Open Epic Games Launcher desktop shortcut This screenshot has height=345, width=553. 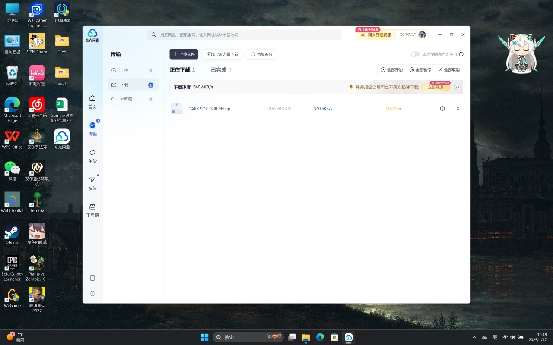tap(12, 268)
